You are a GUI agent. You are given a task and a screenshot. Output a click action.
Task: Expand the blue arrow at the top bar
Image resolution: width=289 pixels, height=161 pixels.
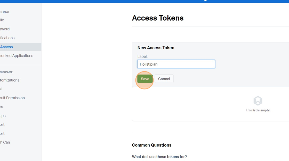(205, 1)
